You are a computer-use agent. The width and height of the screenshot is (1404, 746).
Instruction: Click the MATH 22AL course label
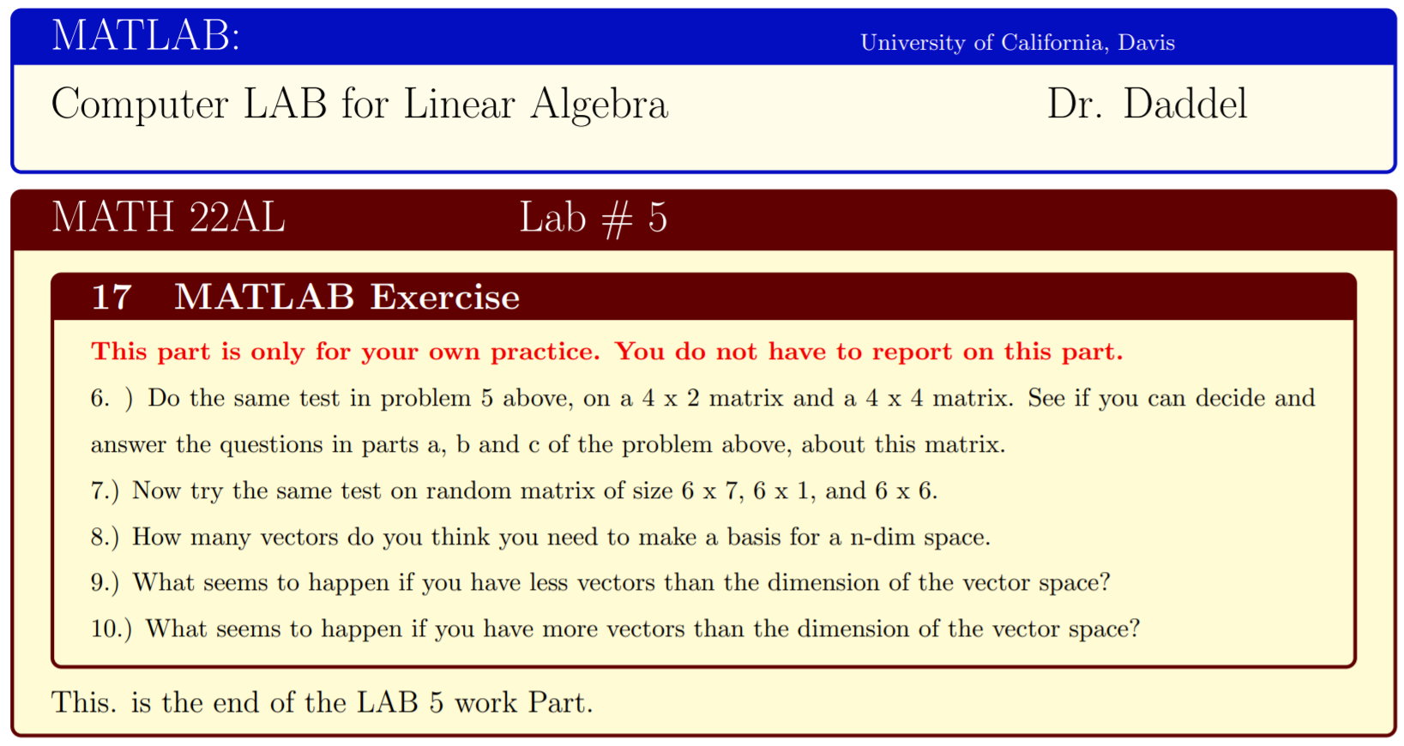tap(168, 217)
